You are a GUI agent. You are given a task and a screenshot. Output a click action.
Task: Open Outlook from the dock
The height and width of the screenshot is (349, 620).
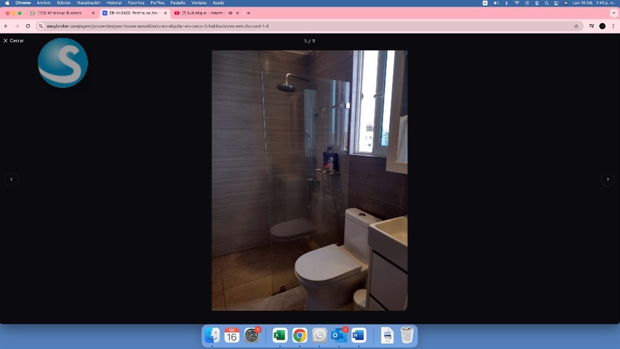click(x=339, y=335)
